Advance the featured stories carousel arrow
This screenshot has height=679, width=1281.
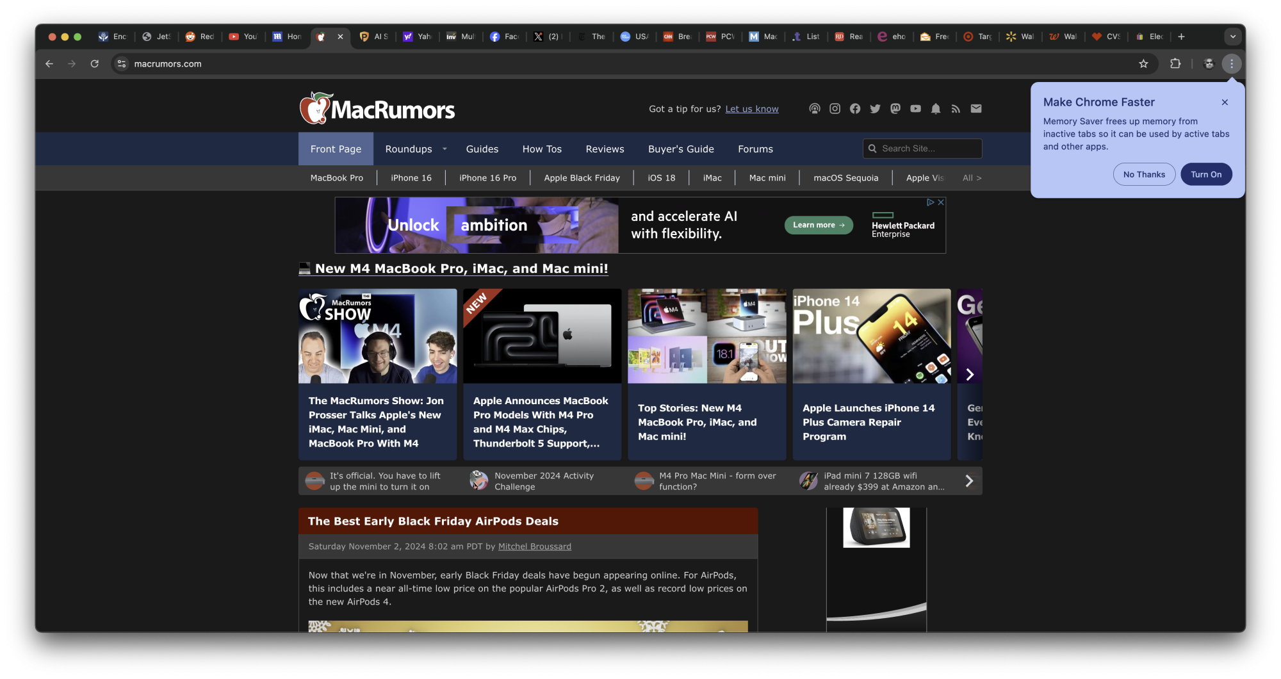[x=970, y=375]
